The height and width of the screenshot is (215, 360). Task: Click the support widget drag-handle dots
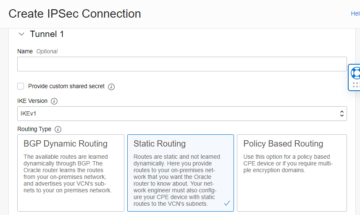(356, 85)
